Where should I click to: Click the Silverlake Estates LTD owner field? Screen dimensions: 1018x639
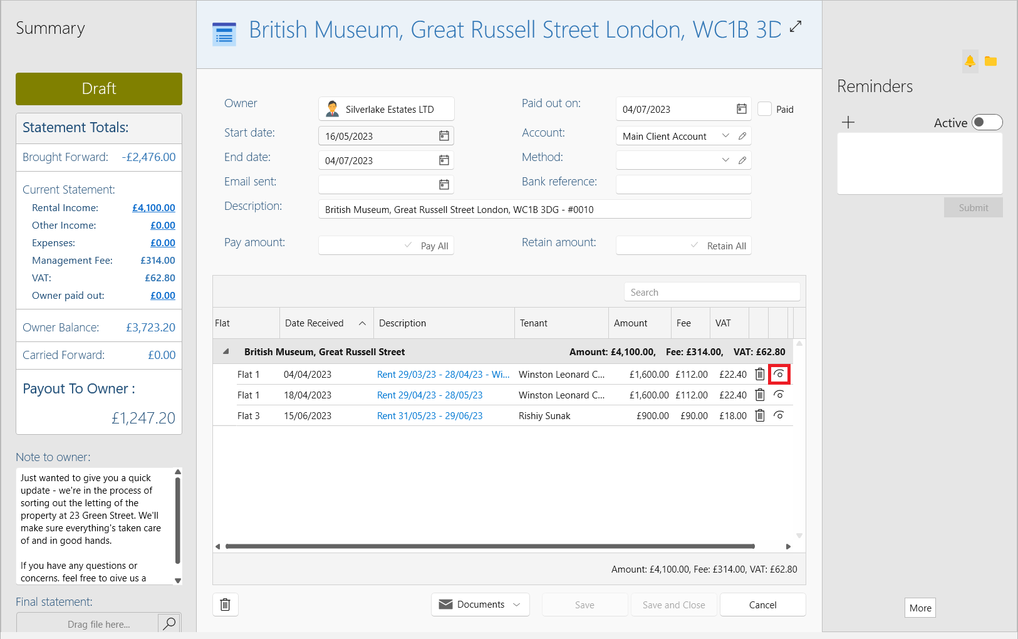pos(387,109)
